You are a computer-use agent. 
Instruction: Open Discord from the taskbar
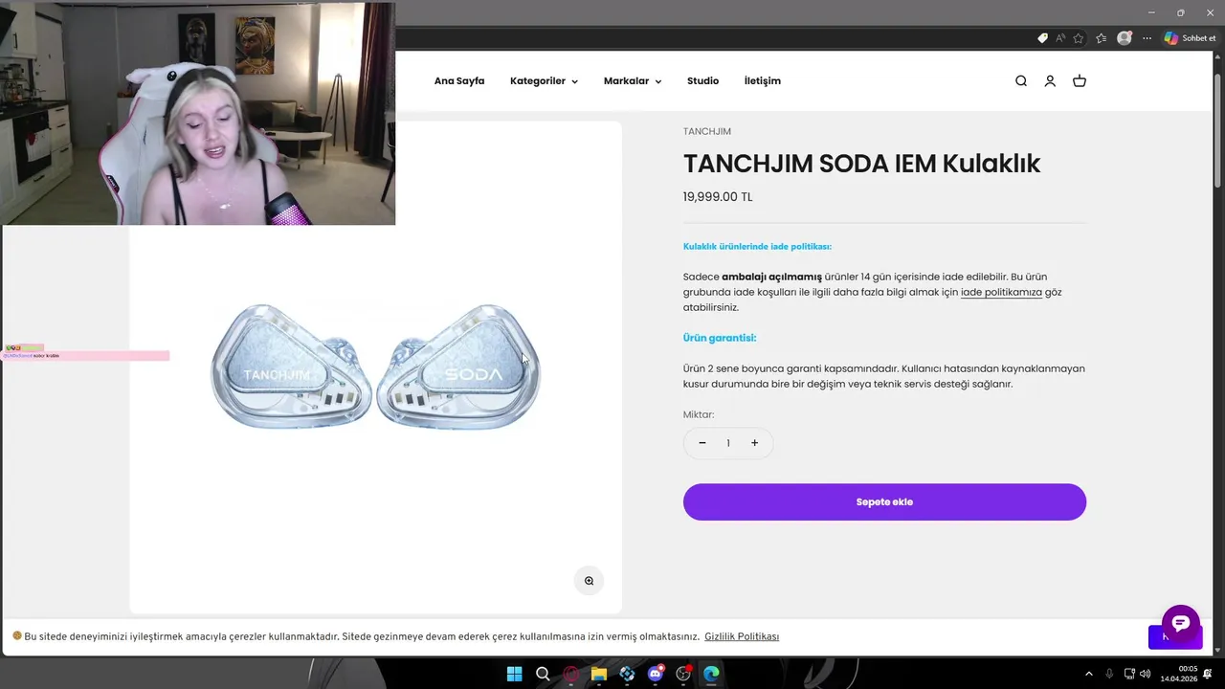656,674
